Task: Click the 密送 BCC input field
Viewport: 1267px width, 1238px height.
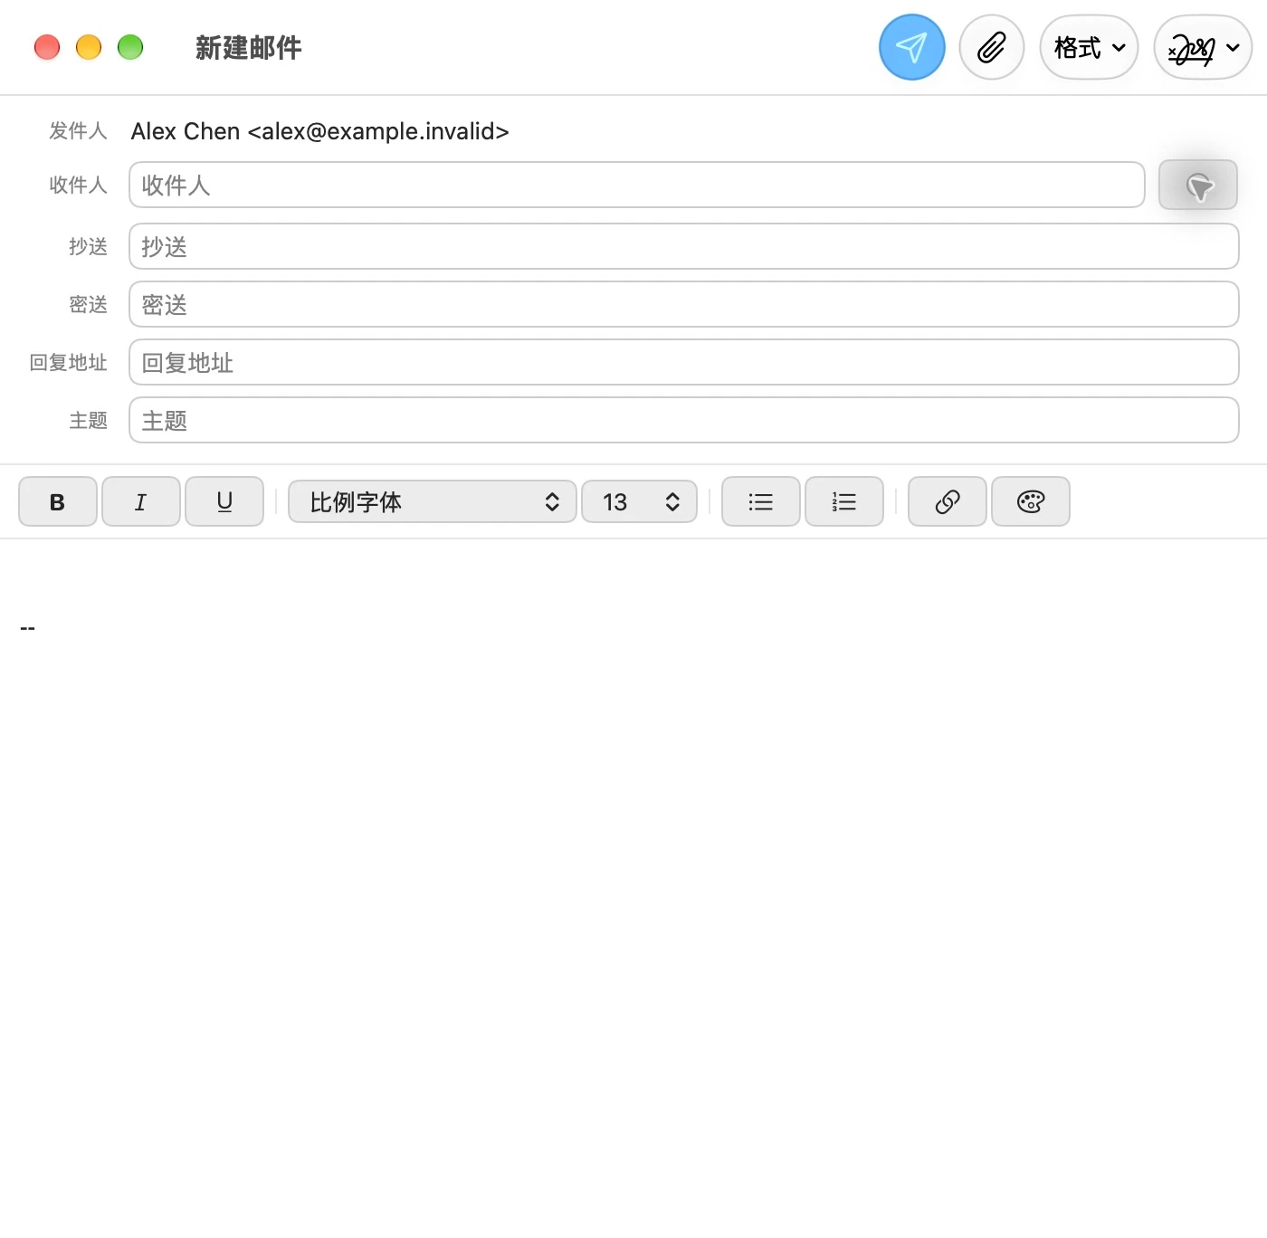Action: point(684,304)
